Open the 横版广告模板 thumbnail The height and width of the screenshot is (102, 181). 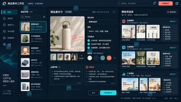[x=130, y=84]
